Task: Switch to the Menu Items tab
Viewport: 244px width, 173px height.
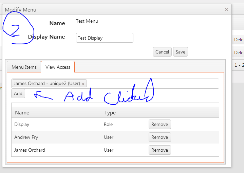Action: click(x=24, y=67)
